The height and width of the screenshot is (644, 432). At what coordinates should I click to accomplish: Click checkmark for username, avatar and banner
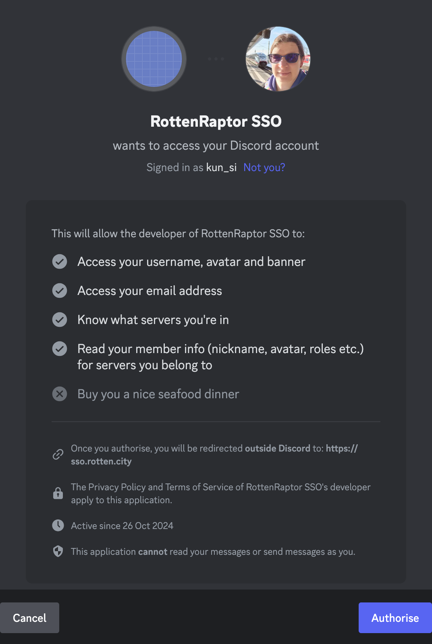point(60,261)
